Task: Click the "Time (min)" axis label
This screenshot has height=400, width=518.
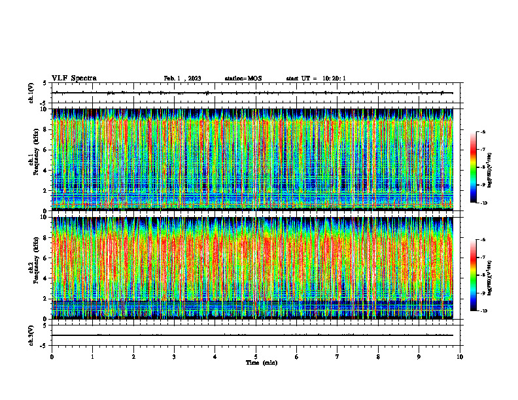Action: (x=262, y=363)
